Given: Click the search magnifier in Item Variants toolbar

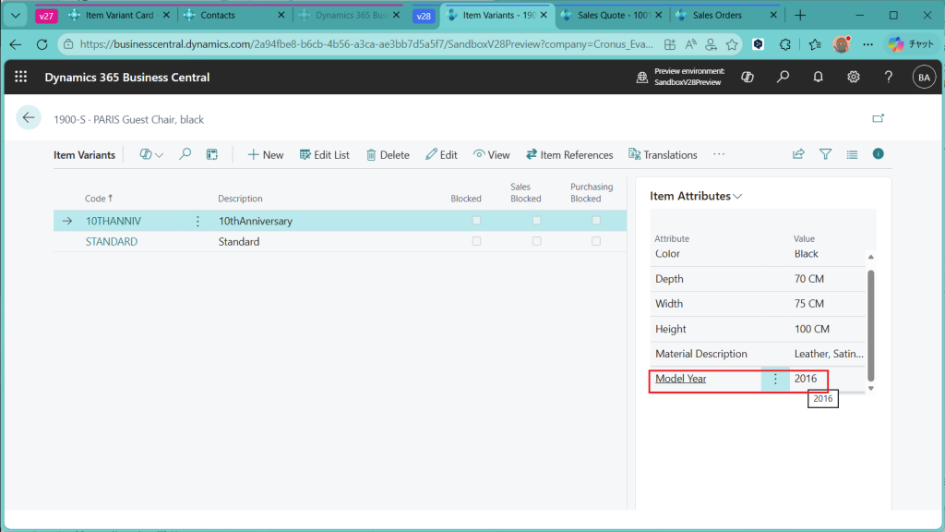Looking at the screenshot, I should (x=185, y=154).
